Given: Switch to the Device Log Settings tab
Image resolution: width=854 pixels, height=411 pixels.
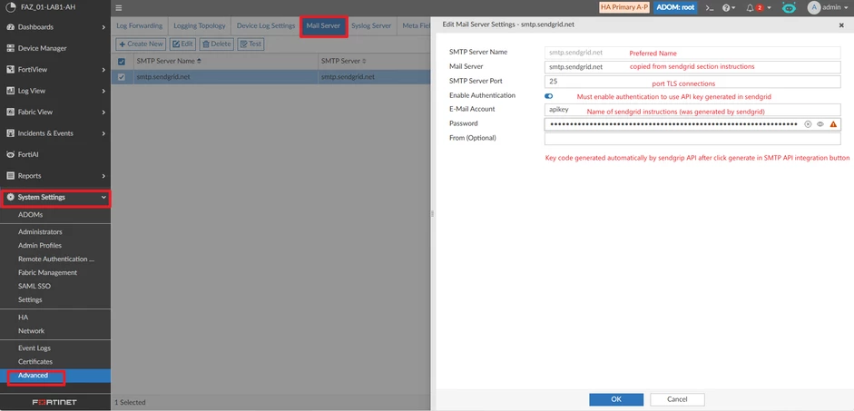Looking at the screenshot, I should [266, 25].
